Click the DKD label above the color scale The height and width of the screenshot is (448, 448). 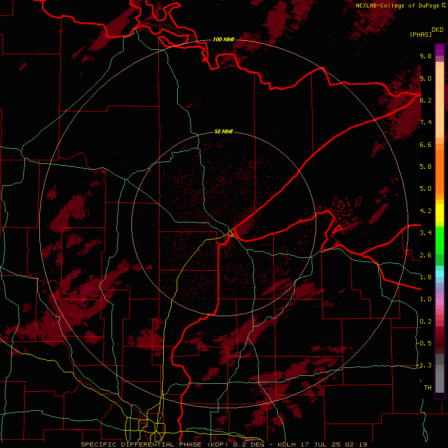coord(438,30)
